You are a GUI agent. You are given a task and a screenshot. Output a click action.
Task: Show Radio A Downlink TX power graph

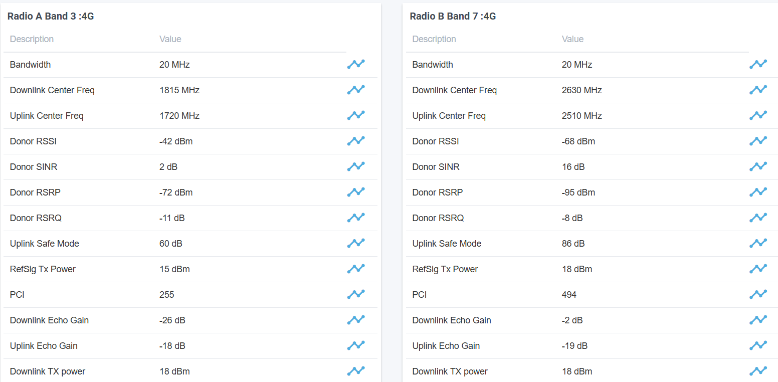tap(356, 371)
